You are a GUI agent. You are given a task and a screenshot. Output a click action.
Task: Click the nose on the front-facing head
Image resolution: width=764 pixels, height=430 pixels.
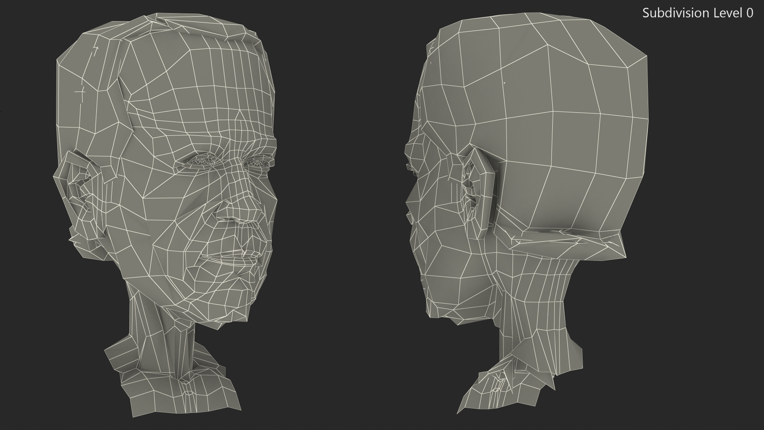pos(243,207)
